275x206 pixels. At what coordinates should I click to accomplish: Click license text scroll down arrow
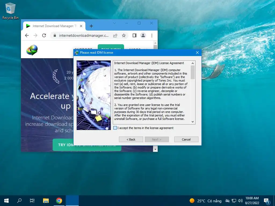pos(193,122)
